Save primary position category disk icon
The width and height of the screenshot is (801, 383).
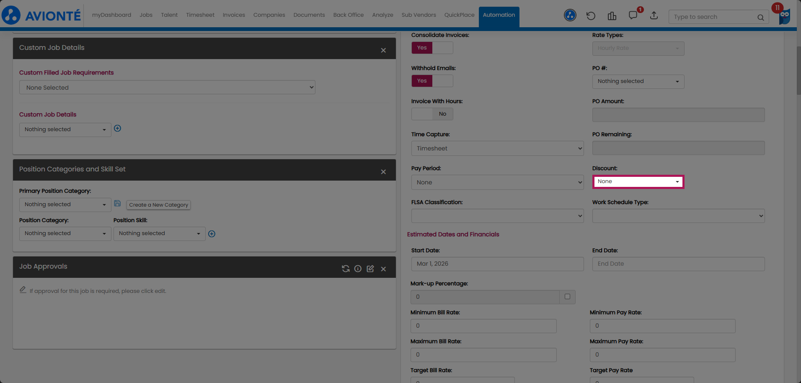117,203
